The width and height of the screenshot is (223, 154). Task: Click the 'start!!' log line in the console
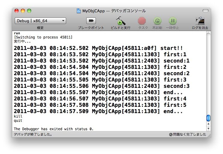(x=98, y=48)
